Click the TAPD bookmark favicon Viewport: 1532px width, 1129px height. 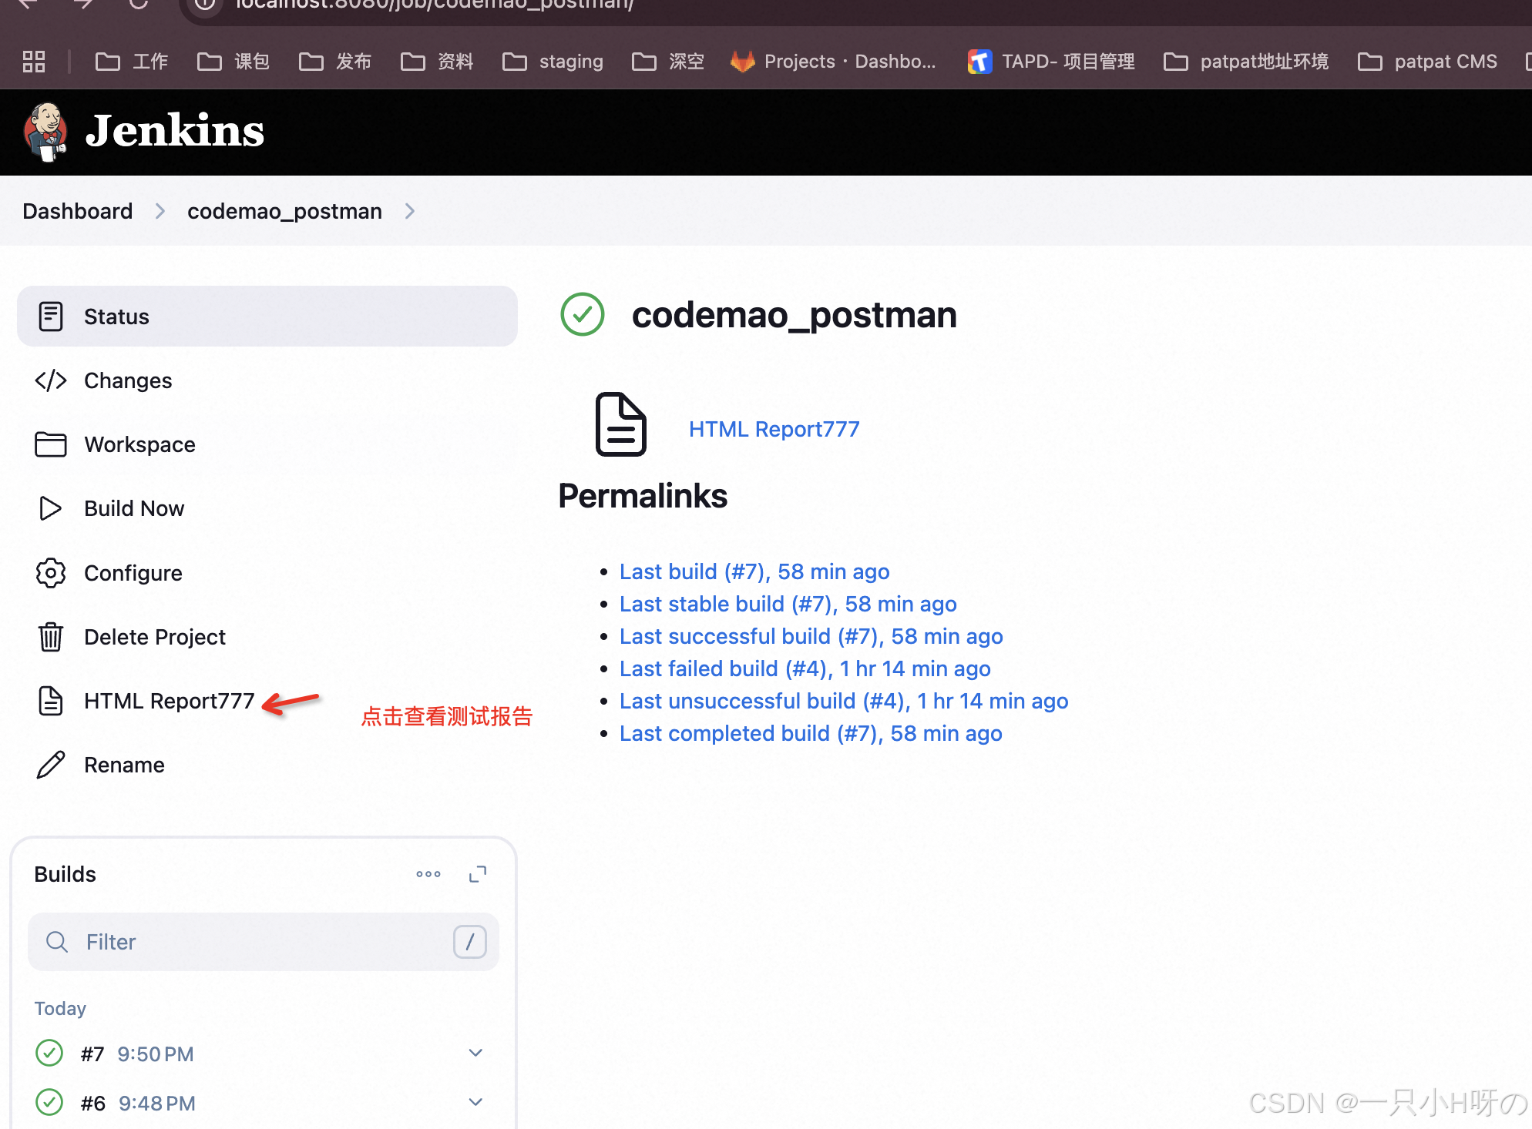pyautogui.click(x=979, y=62)
